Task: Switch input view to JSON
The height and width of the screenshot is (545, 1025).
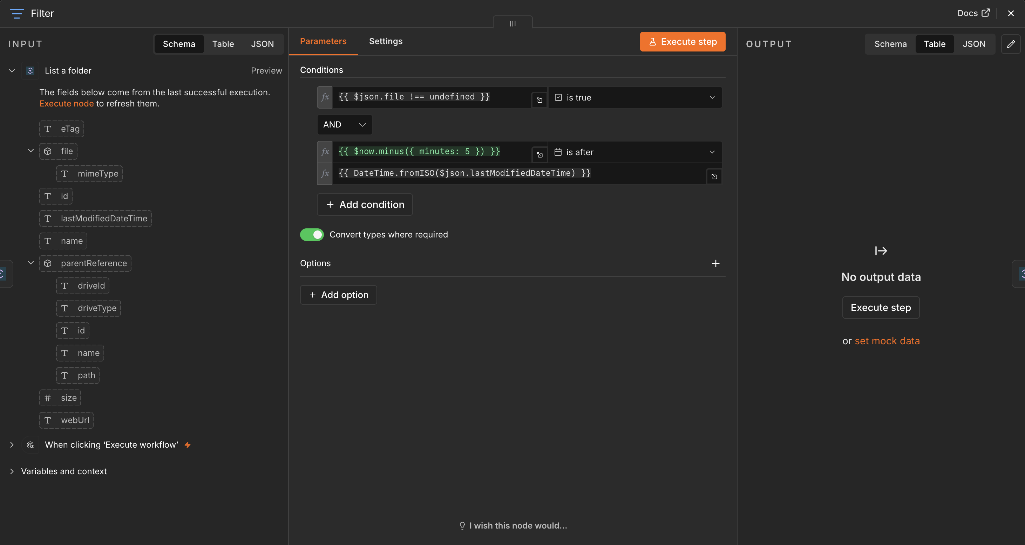Action: [x=262, y=44]
